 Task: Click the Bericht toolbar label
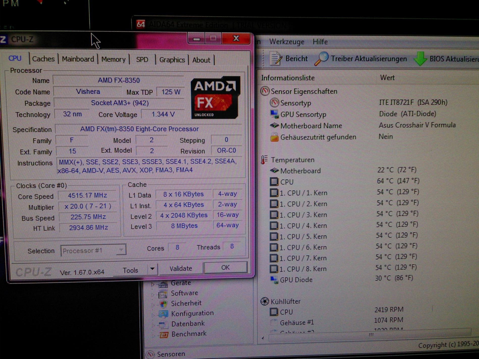296,59
